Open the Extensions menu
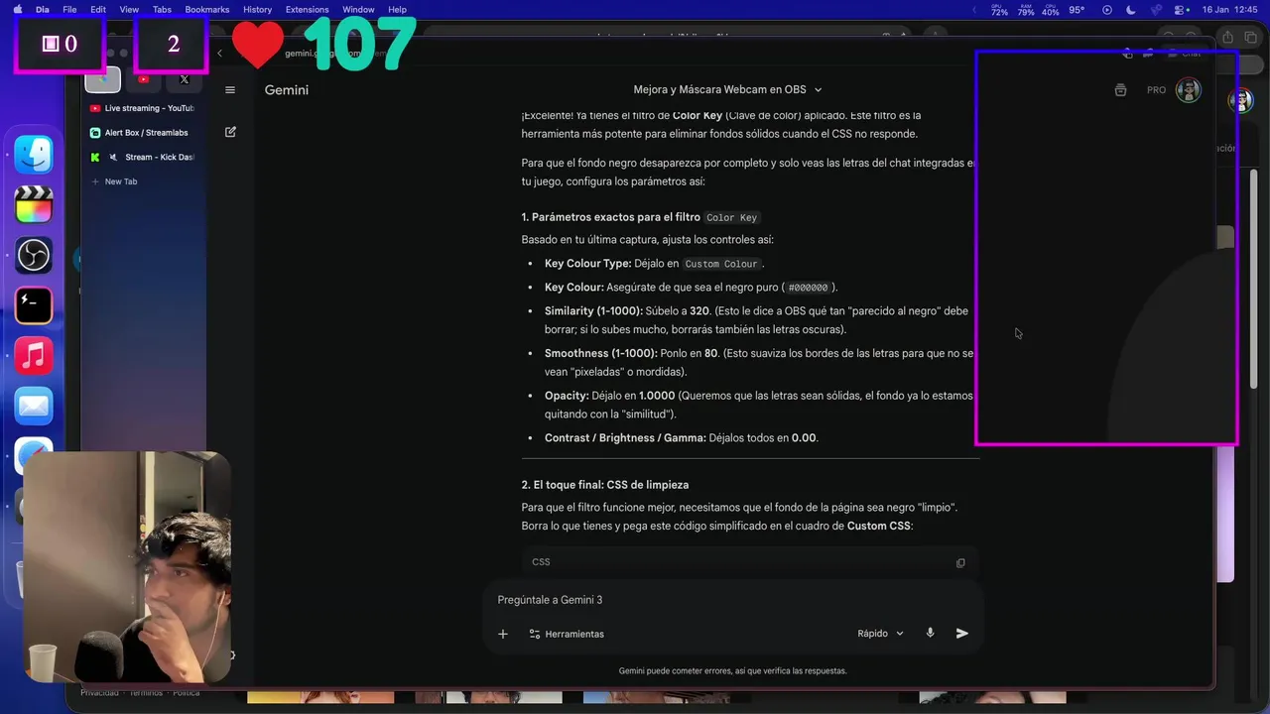Image resolution: width=1270 pixels, height=714 pixels. 307,9
